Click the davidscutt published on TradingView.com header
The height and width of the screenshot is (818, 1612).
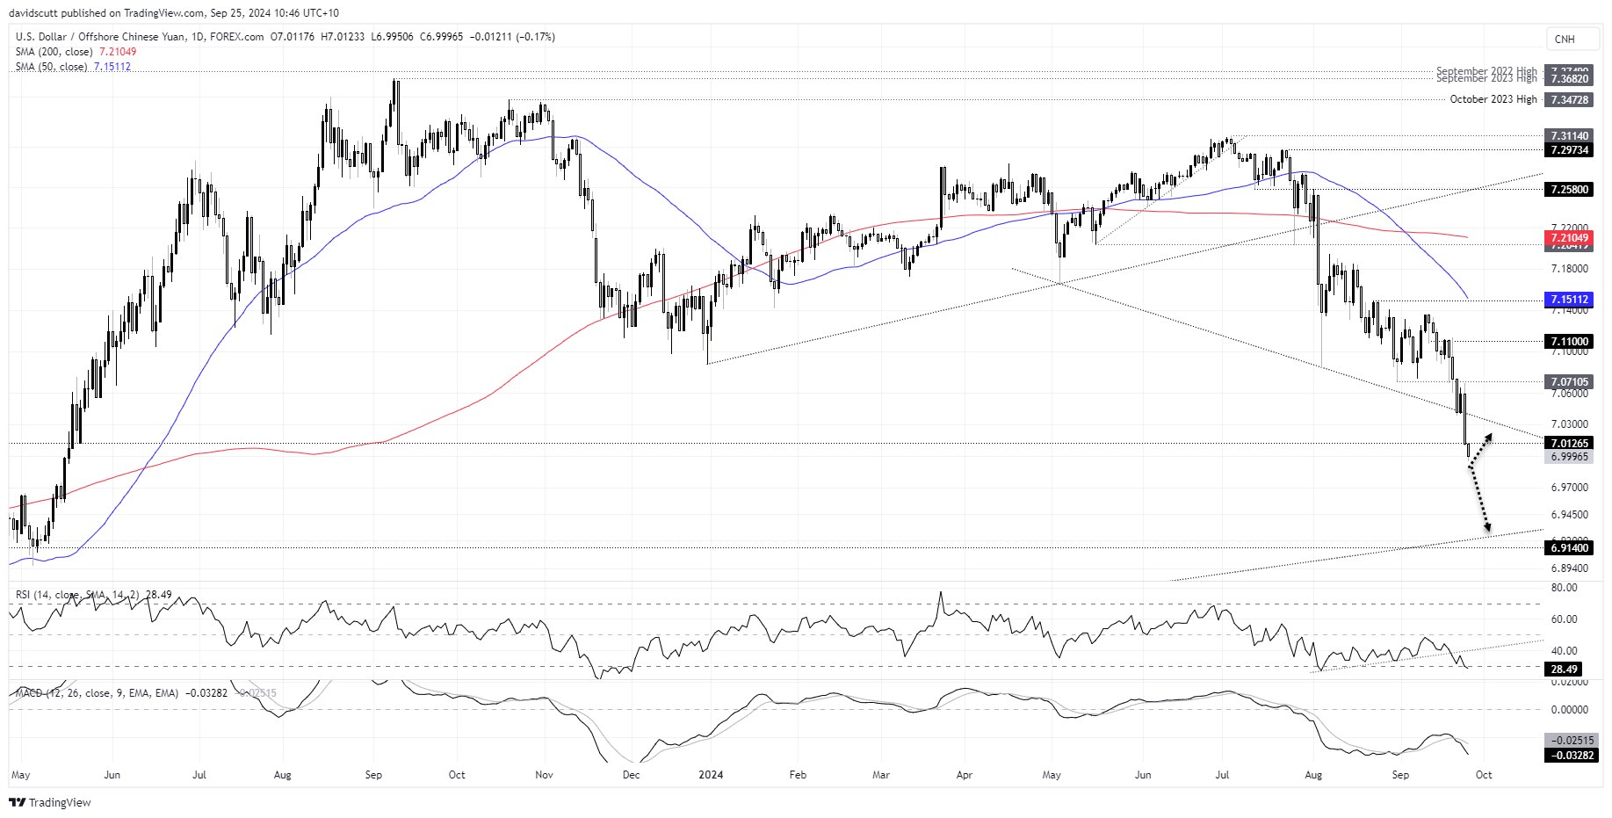[174, 13]
